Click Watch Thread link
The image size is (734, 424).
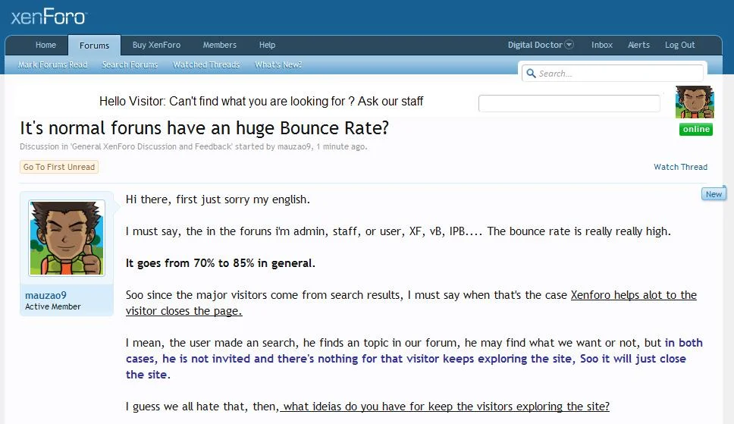(681, 167)
